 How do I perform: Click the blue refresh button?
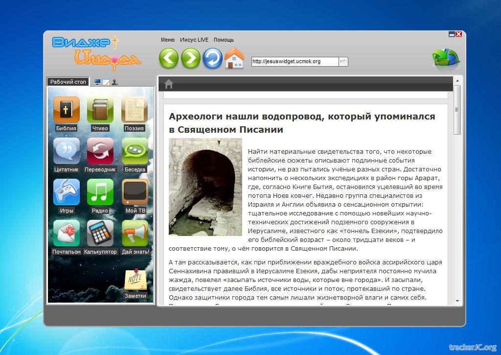213,59
